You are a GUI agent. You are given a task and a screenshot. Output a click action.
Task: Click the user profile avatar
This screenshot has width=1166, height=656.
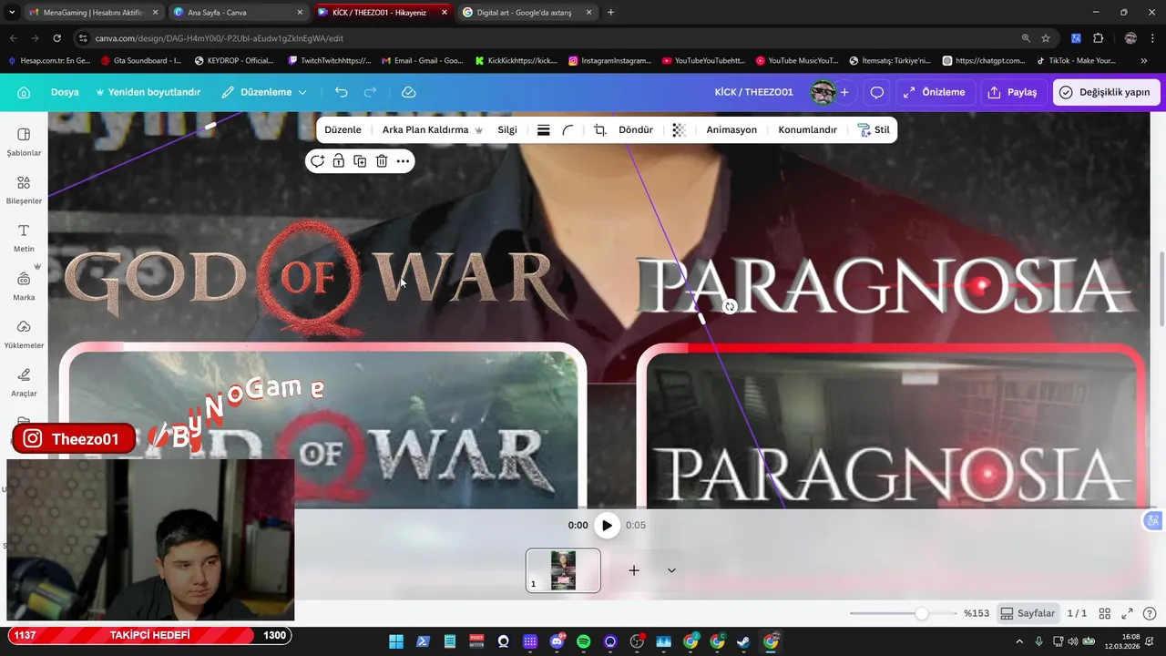[823, 92]
